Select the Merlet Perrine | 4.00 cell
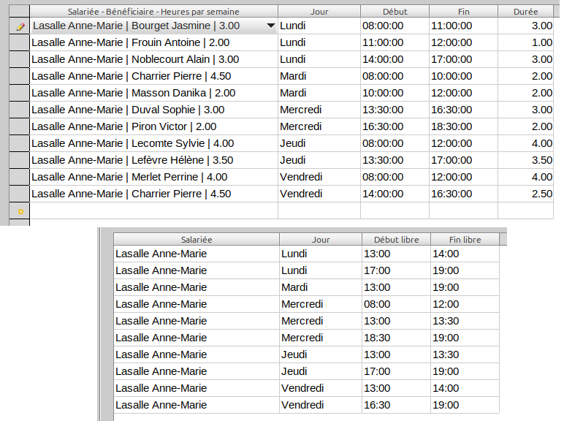 click(x=154, y=177)
